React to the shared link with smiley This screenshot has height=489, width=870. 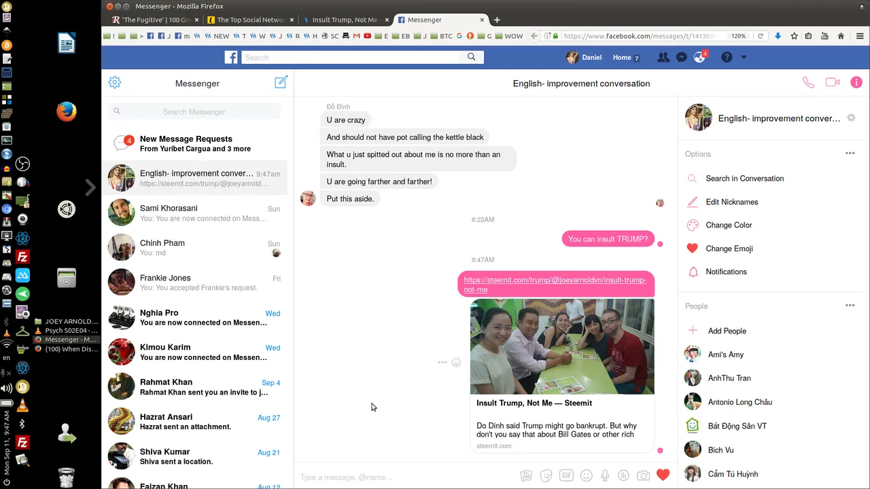click(457, 363)
